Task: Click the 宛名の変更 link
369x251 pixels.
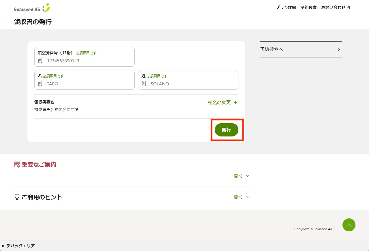Action: 219,102
